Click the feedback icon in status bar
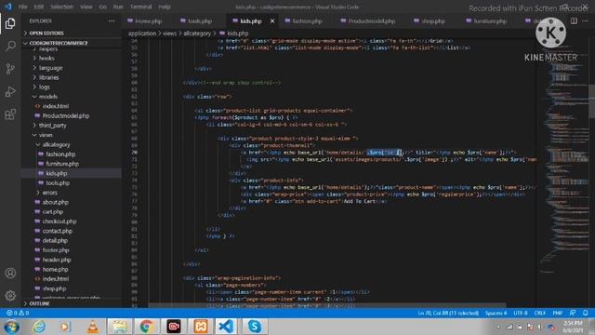This screenshot has height=335, width=595. click(x=573, y=313)
